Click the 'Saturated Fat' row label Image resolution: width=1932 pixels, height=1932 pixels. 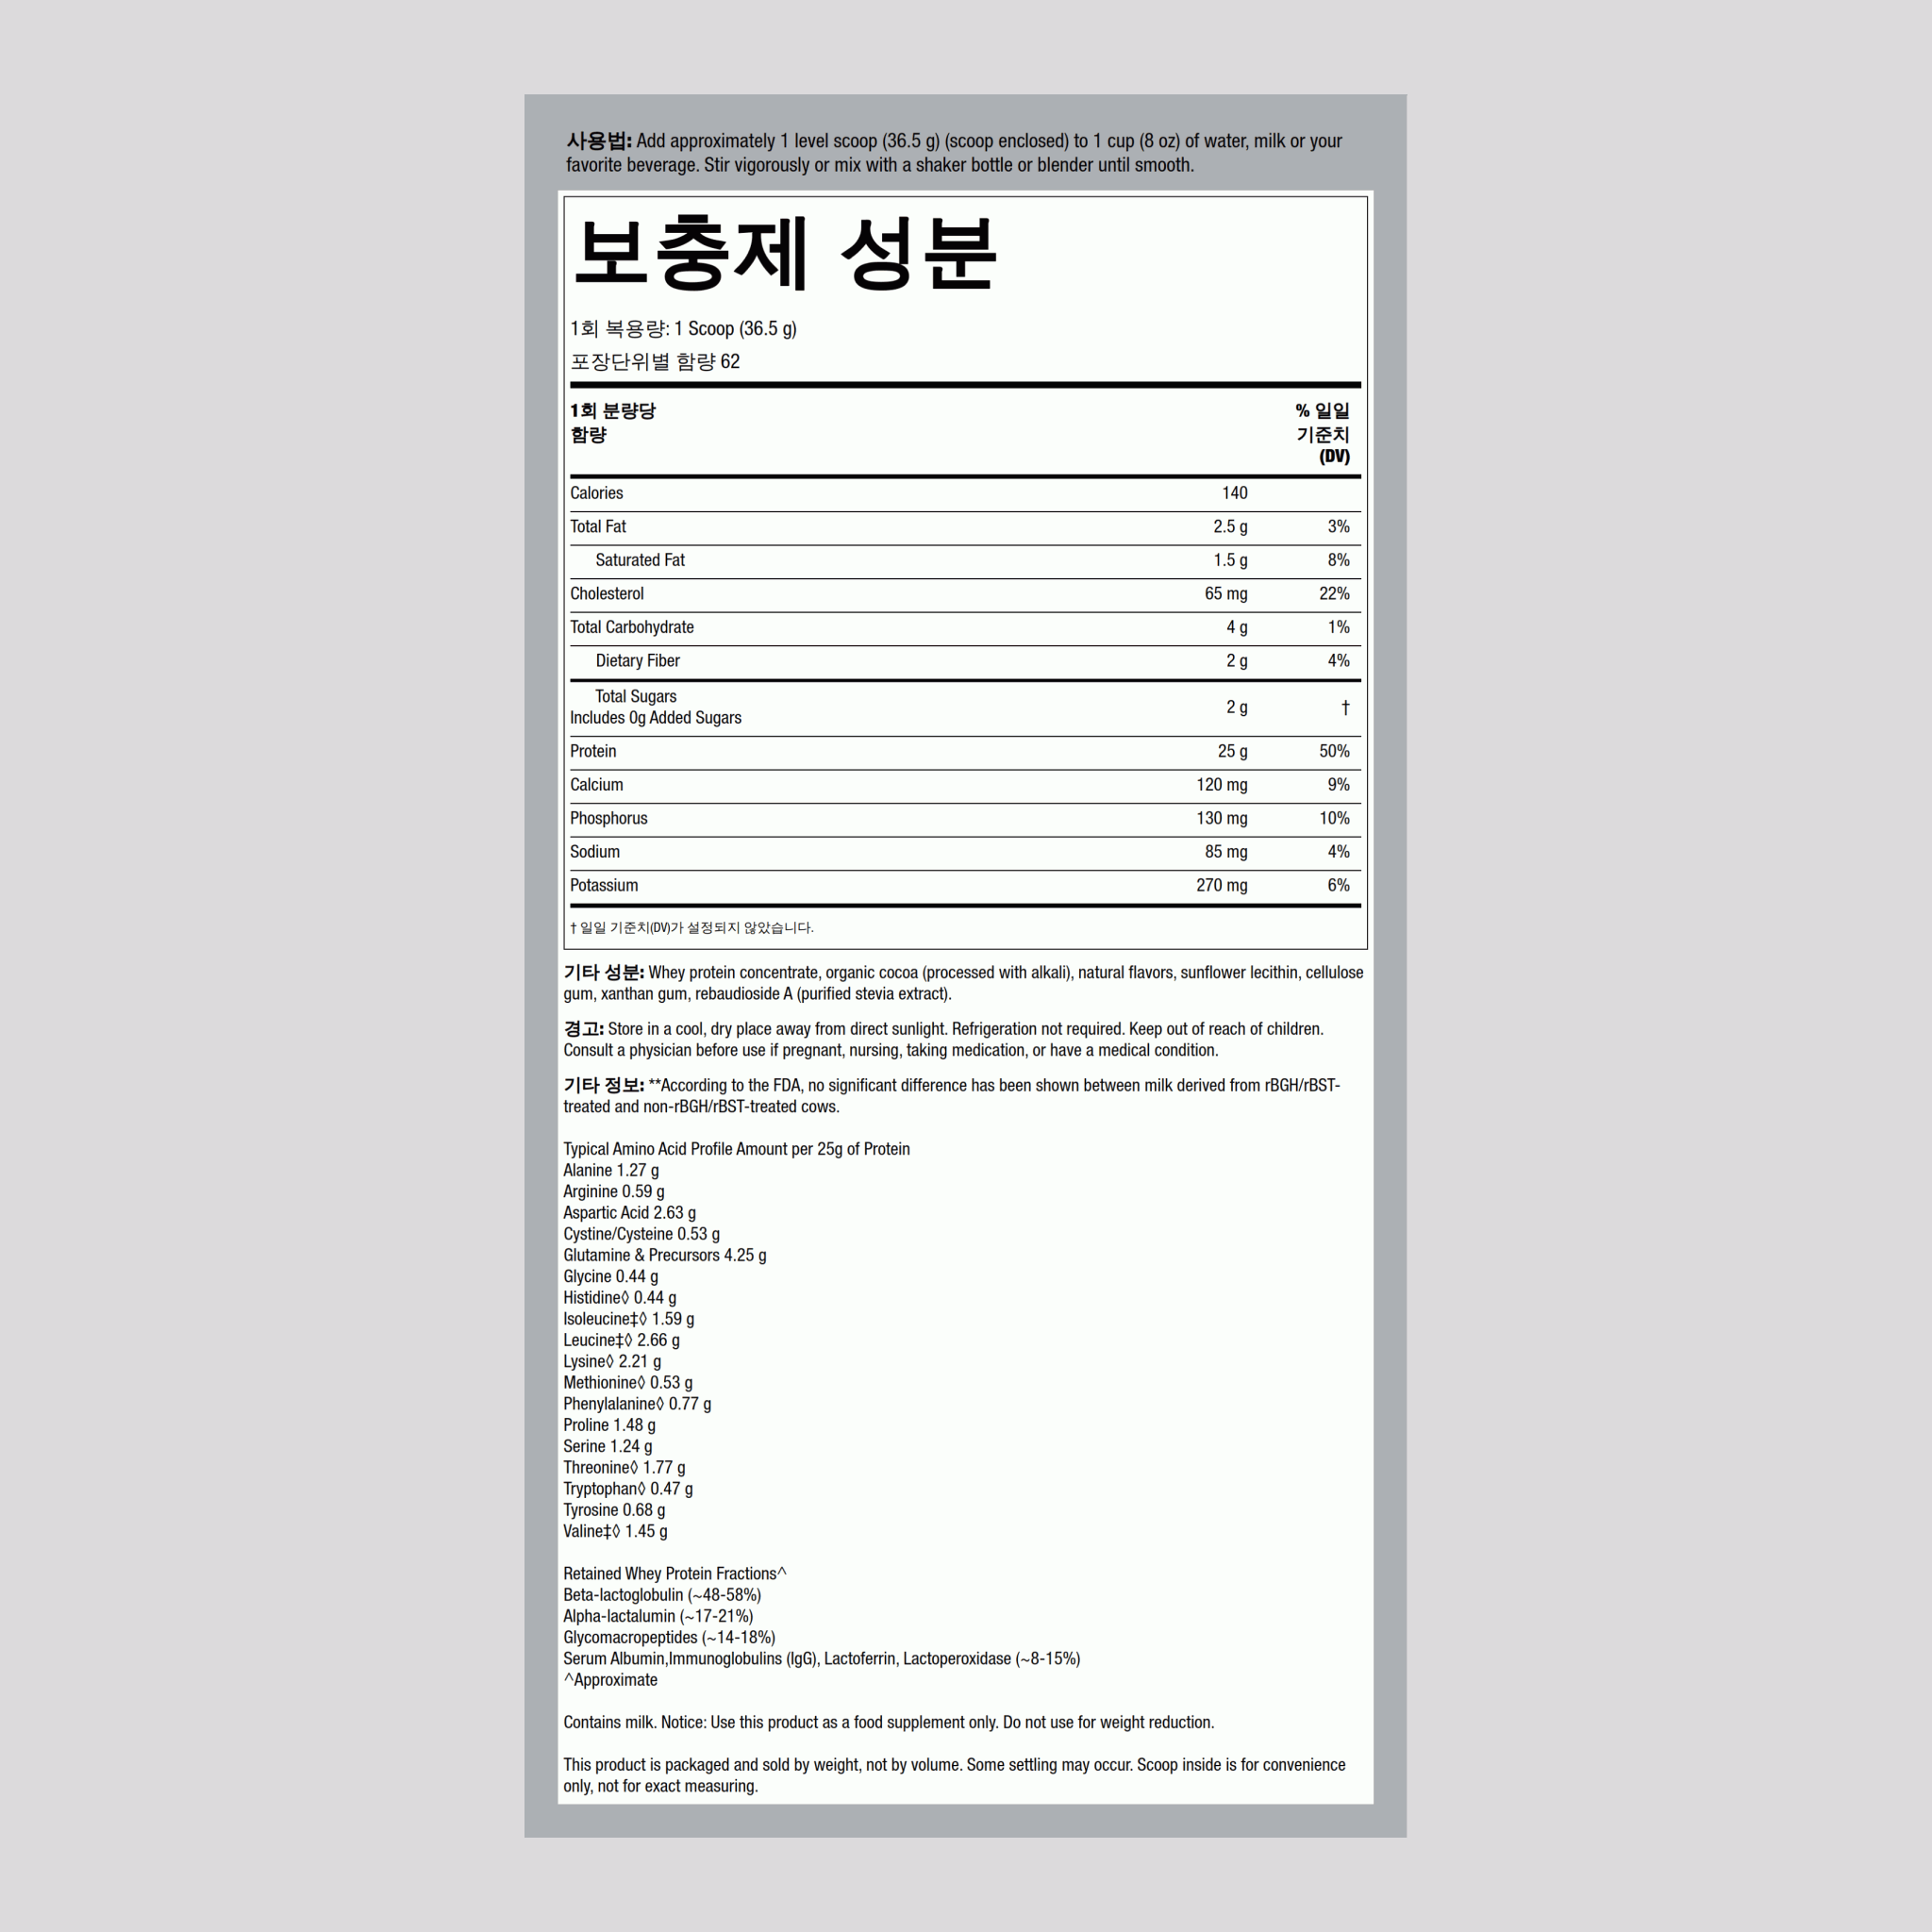[640, 560]
